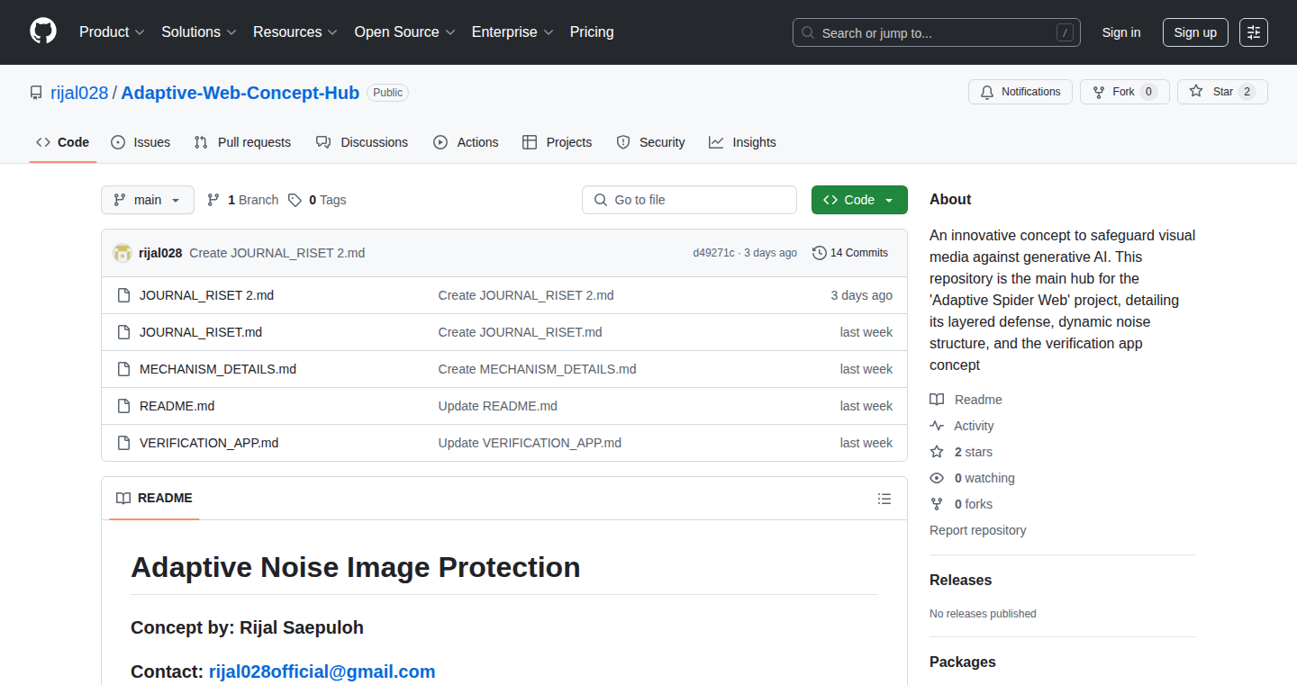Open the MECHANISM_DETAILS.md file name
1297x685 pixels.
(218, 369)
